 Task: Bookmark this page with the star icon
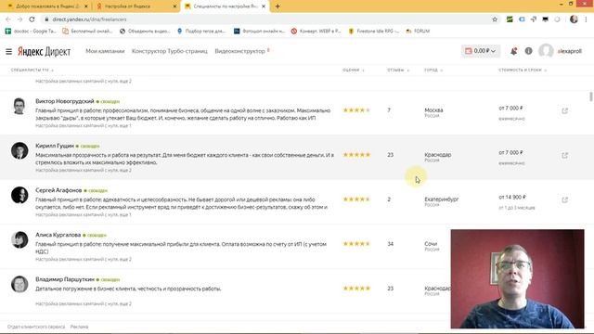[x=495, y=19]
